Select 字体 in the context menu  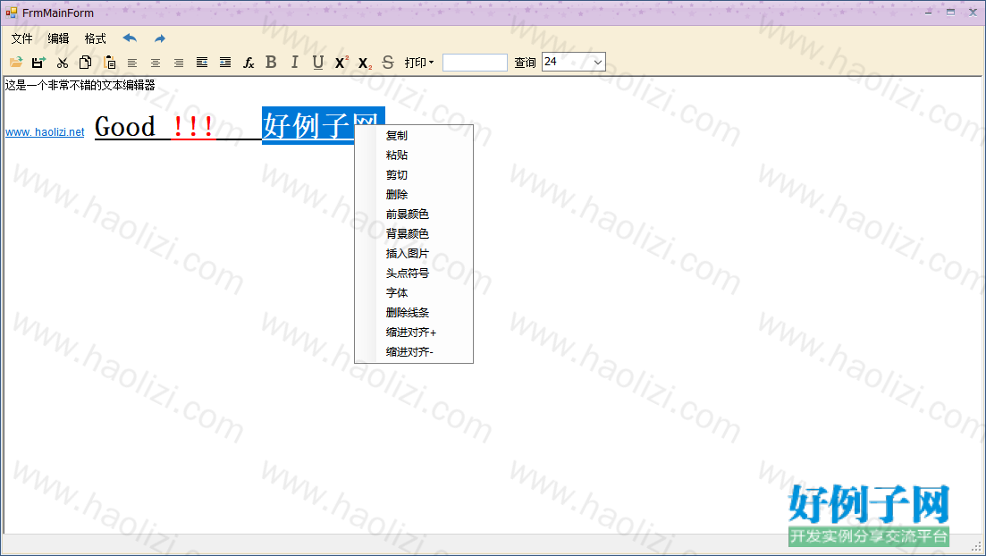[414, 292]
